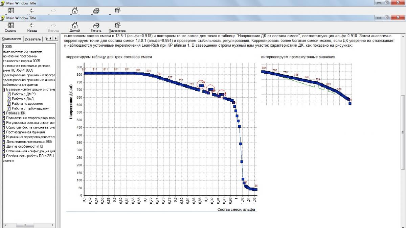
Task: Click the help-page icon beside Работа по дросселю
Action: 9,104
